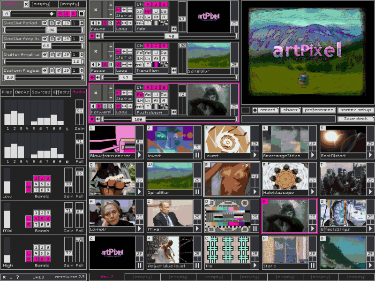Toggle Stutter Amplitude direction icon

[45, 54]
